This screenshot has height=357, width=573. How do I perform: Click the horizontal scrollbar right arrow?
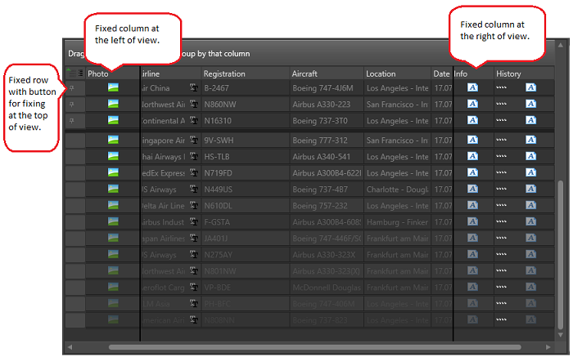point(548,347)
